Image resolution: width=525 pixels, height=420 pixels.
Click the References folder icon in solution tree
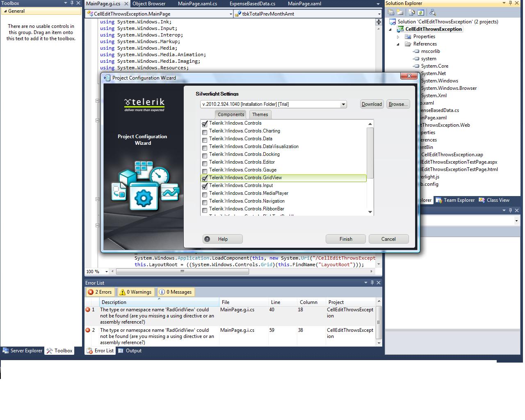click(x=408, y=44)
